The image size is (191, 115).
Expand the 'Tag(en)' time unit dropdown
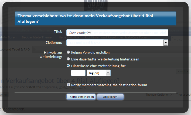(x=98, y=73)
